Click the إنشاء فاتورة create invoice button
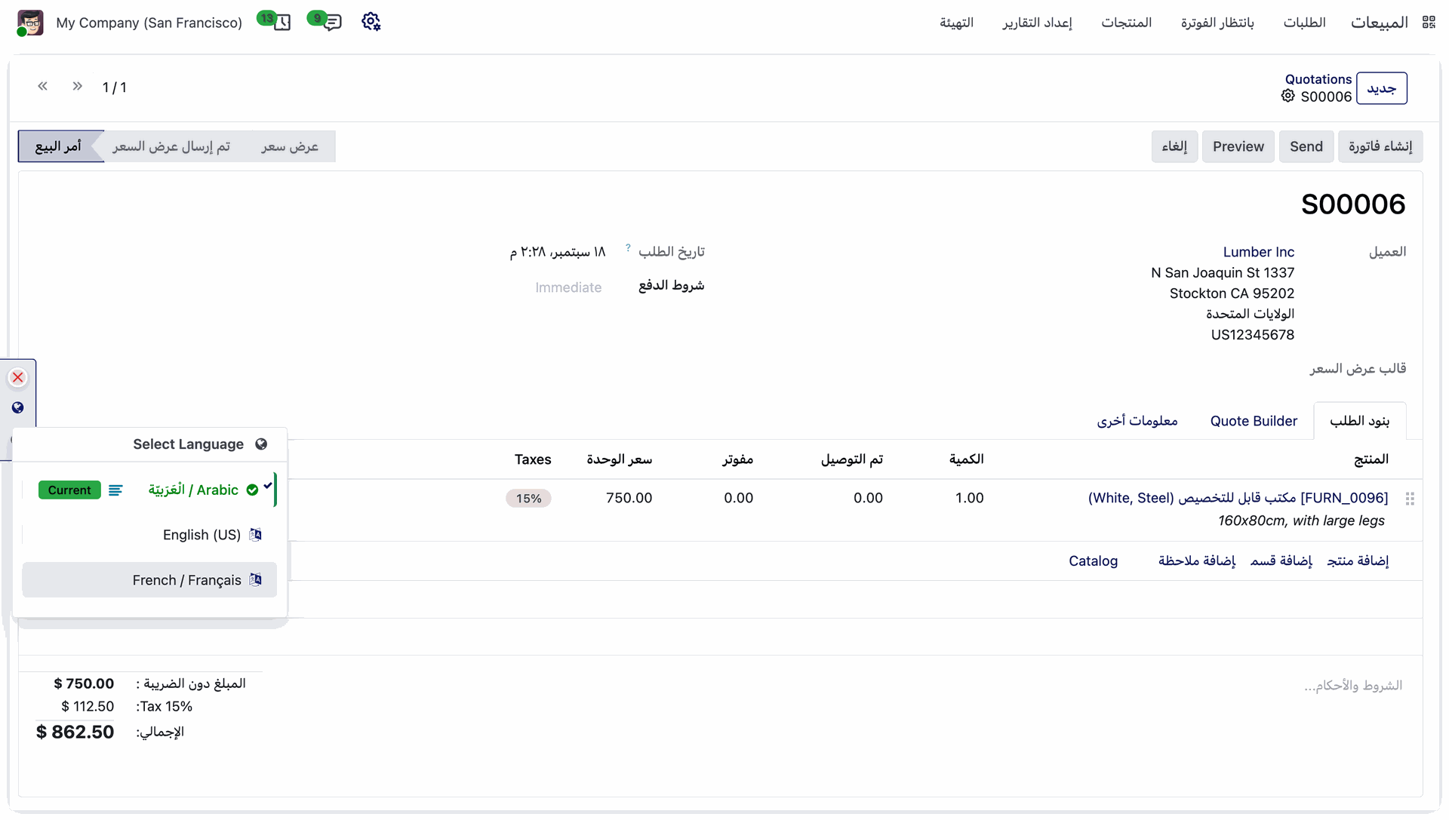The width and height of the screenshot is (1449, 820). [x=1380, y=146]
